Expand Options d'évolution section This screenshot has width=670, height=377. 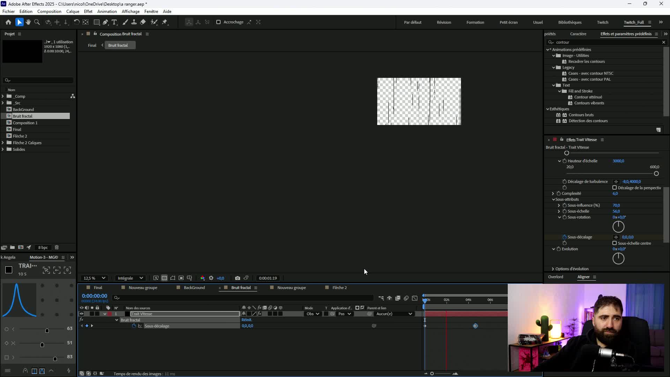coord(553,269)
